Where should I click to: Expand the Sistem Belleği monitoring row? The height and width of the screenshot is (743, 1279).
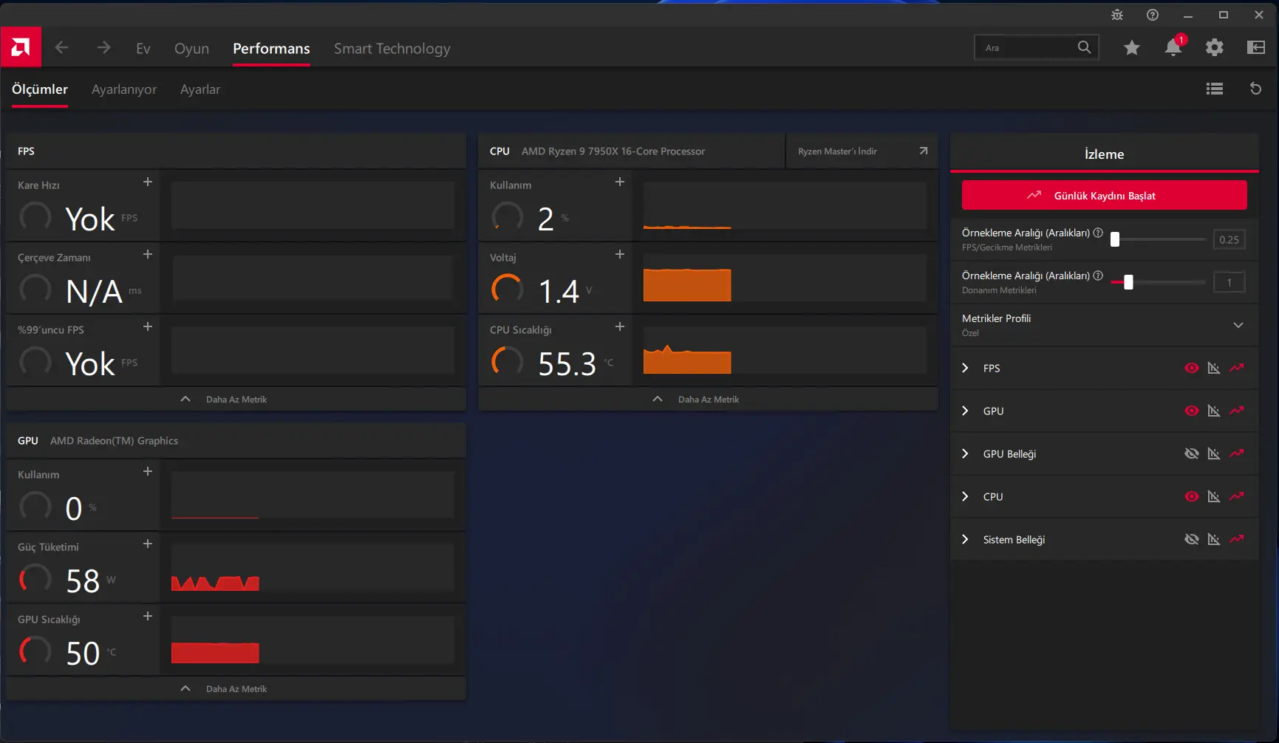965,539
